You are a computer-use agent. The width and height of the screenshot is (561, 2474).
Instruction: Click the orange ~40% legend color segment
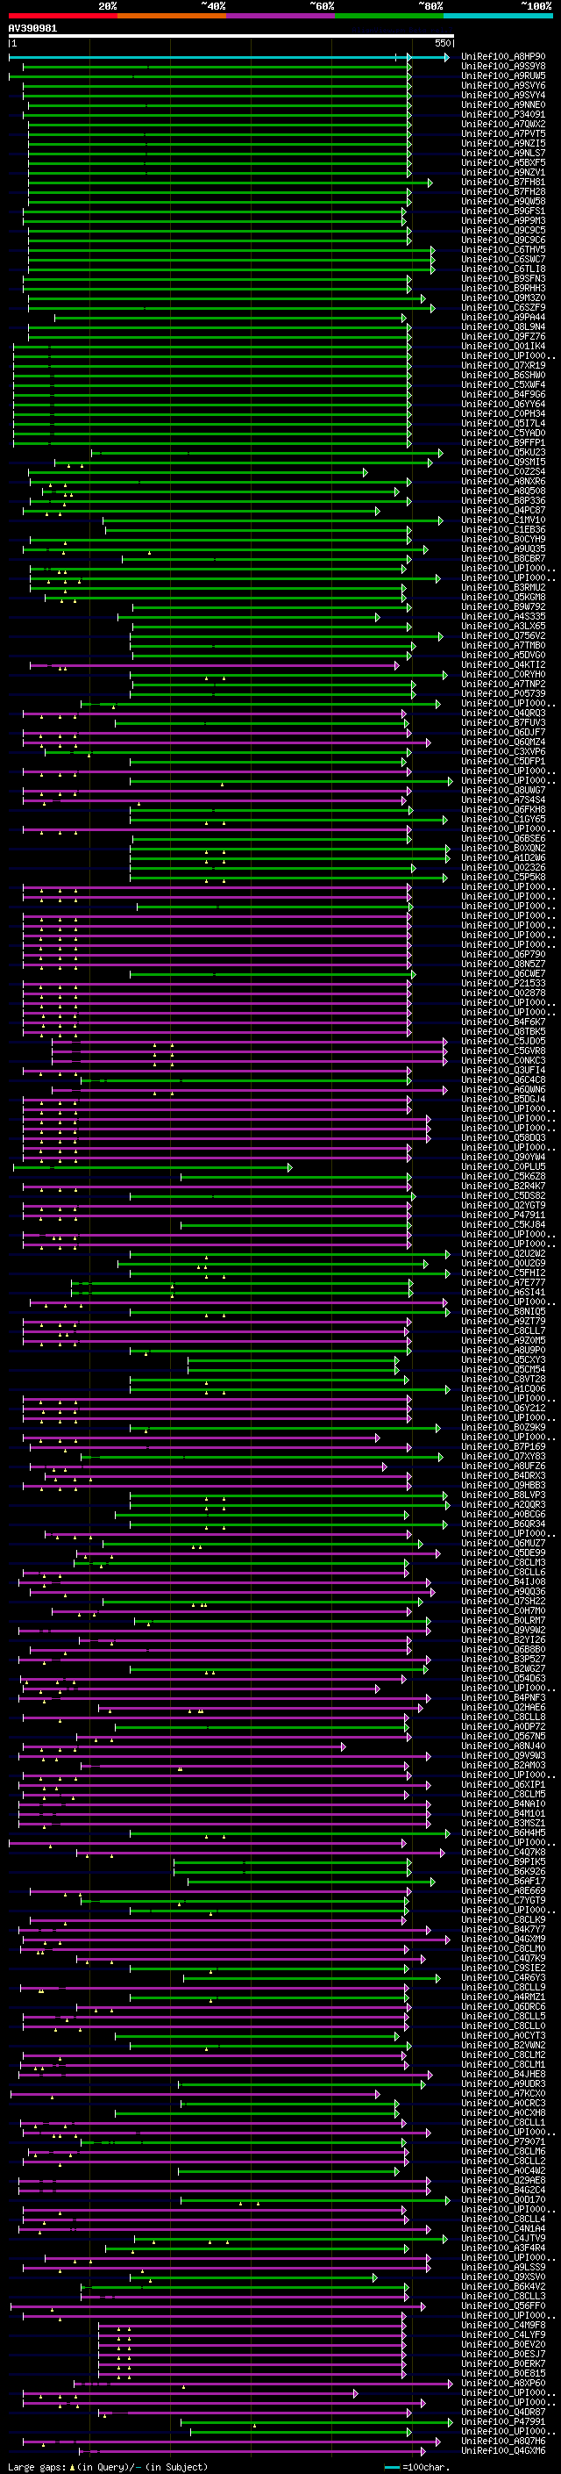click(172, 17)
